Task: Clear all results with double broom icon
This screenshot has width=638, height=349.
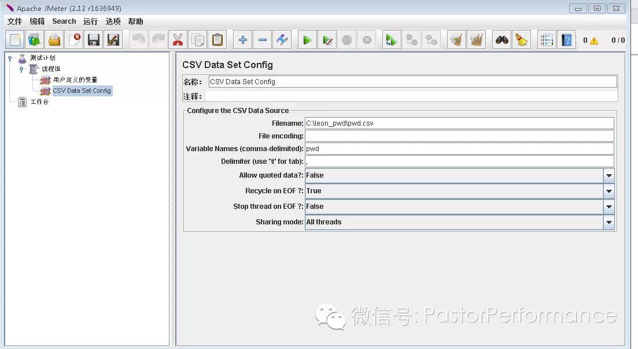Action: point(476,40)
